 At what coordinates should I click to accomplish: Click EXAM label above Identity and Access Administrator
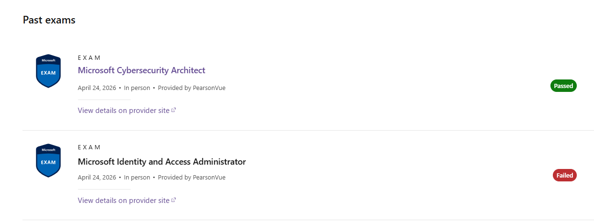coord(89,147)
